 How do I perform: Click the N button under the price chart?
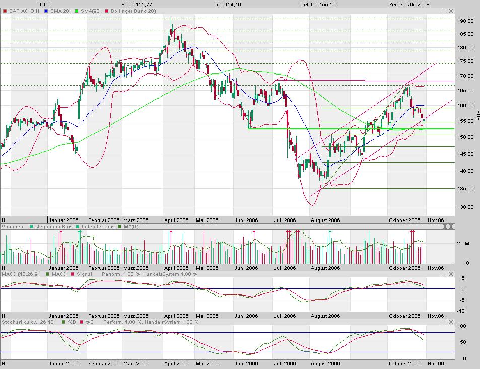coord(4,220)
